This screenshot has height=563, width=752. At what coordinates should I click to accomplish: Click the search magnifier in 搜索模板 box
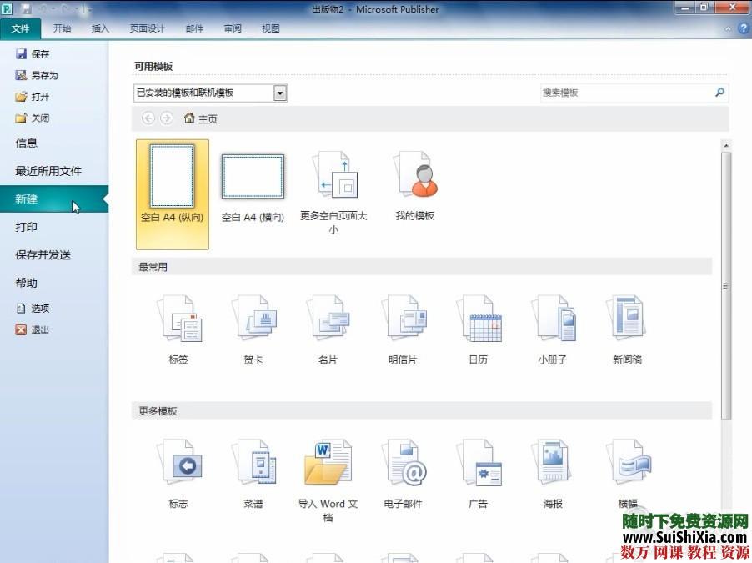pyautogui.click(x=719, y=93)
